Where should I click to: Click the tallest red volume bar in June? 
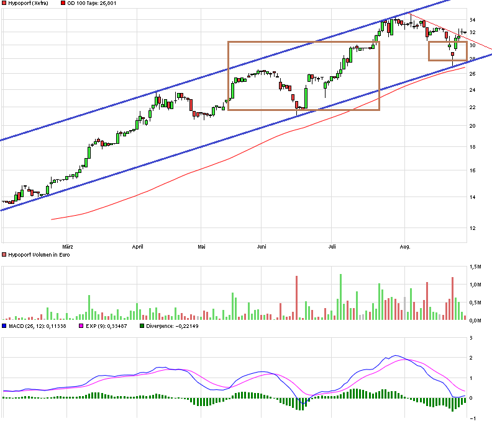[x=296, y=298]
